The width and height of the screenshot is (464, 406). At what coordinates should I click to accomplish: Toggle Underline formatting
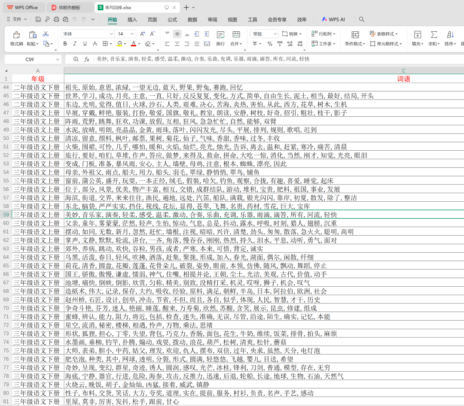[x=85, y=44]
